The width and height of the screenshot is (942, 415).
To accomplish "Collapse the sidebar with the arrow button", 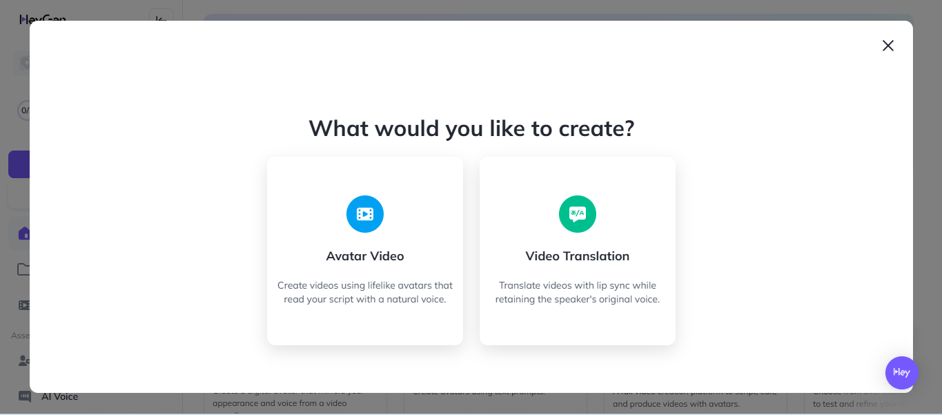I will click(x=161, y=15).
